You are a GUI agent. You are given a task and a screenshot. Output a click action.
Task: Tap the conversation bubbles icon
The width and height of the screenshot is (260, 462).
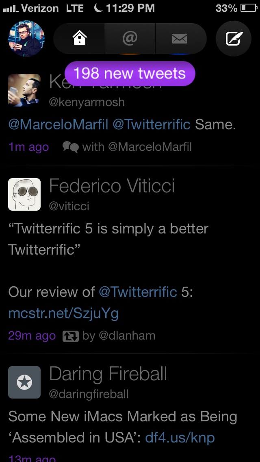pos(70,147)
